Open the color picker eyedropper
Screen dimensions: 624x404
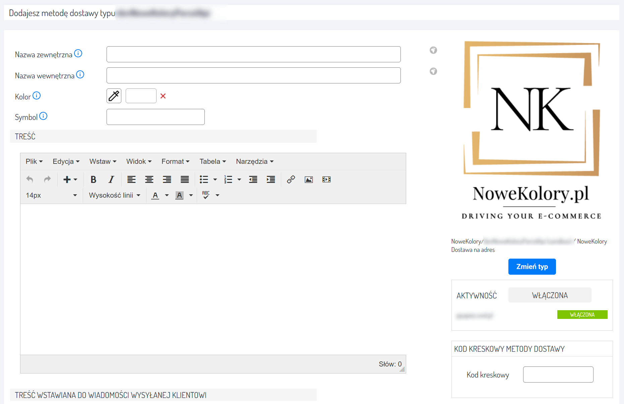coord(114,96)
